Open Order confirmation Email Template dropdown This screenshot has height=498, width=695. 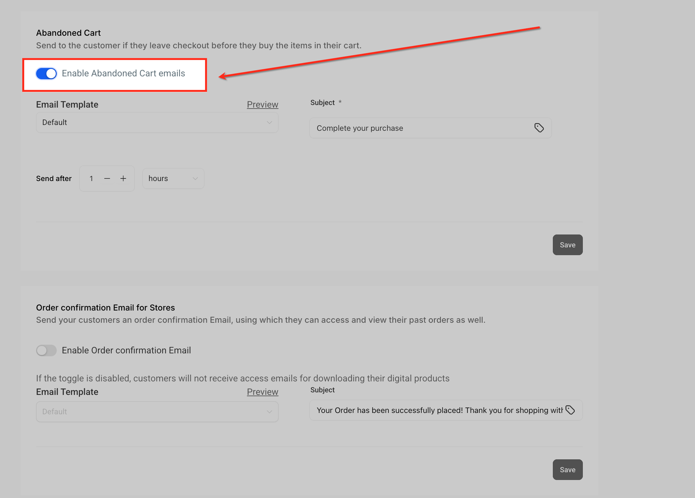coord(157,412)
